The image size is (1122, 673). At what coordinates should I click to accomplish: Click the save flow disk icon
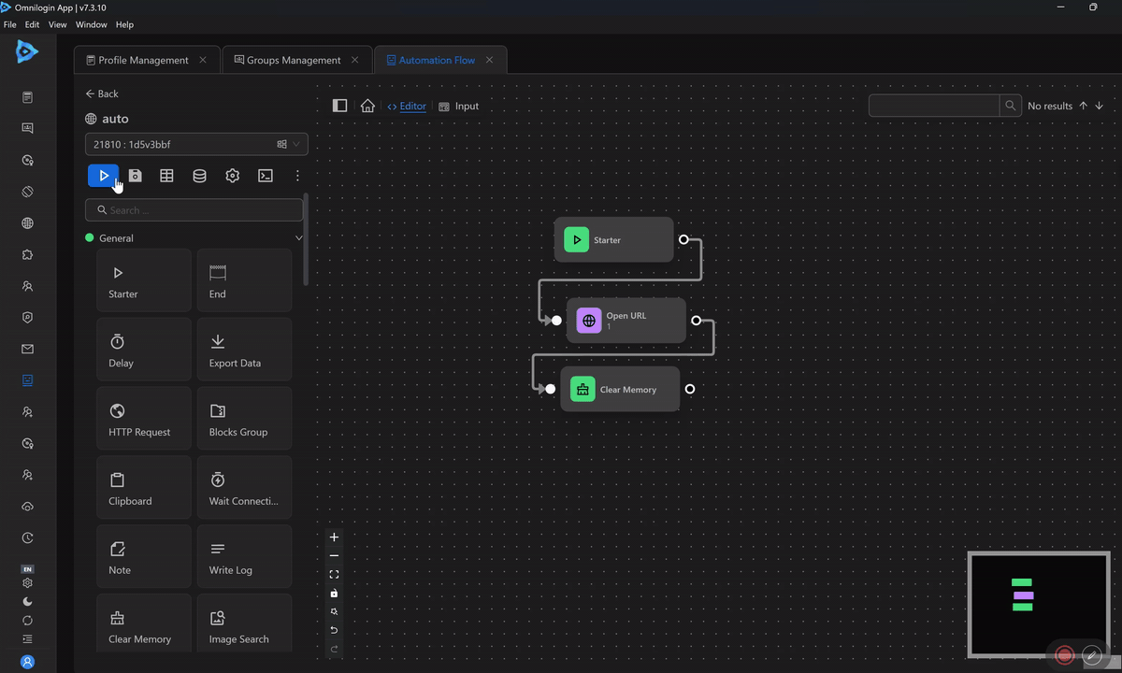point(136,176)
